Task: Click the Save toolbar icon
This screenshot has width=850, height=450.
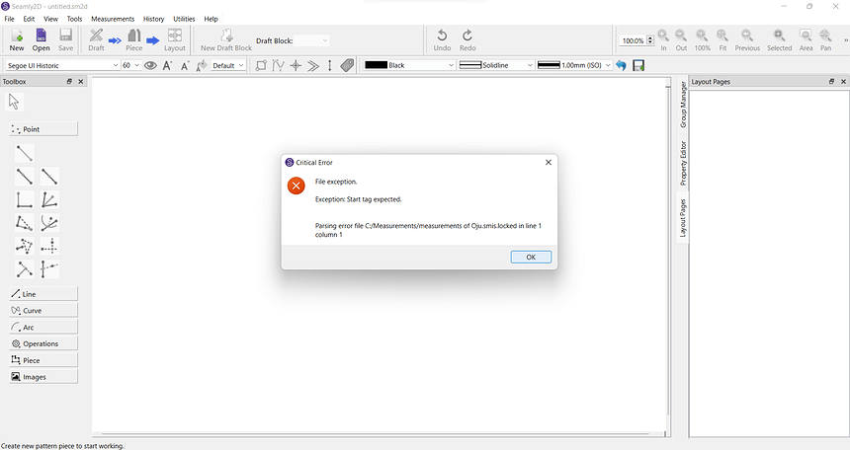Action: [x=65, y=36]
